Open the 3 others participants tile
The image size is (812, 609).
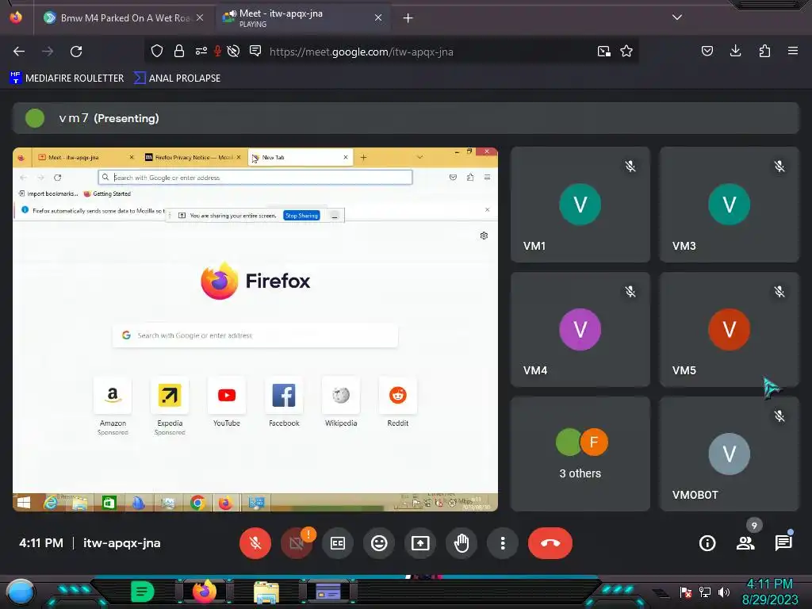(580, 454)
